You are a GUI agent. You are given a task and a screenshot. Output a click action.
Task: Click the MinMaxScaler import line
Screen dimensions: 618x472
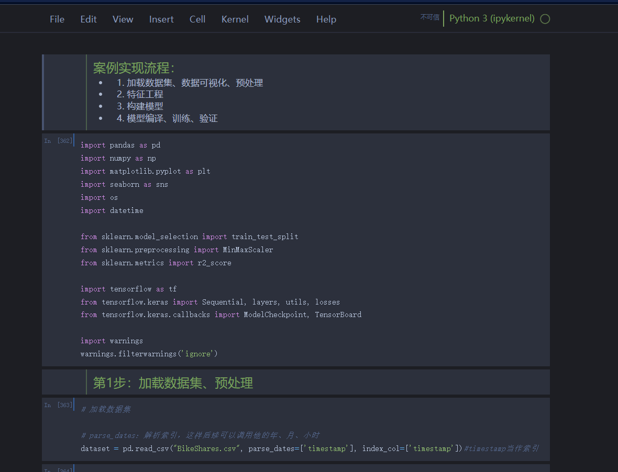[176, 250]
